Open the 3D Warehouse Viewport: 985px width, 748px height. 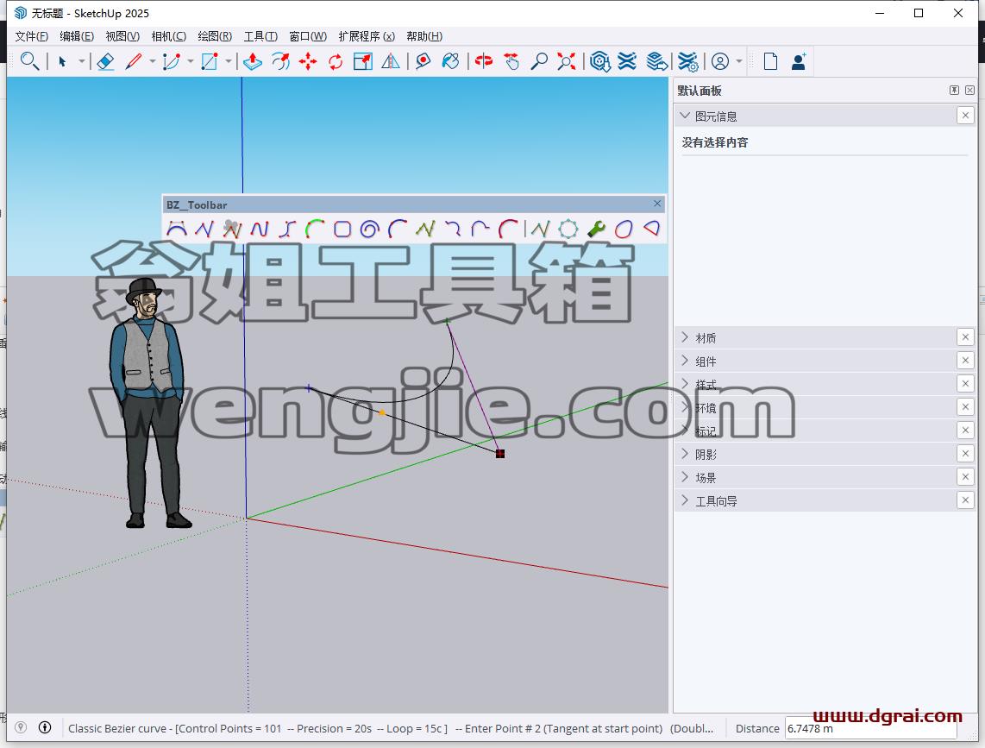click(600, 61)
